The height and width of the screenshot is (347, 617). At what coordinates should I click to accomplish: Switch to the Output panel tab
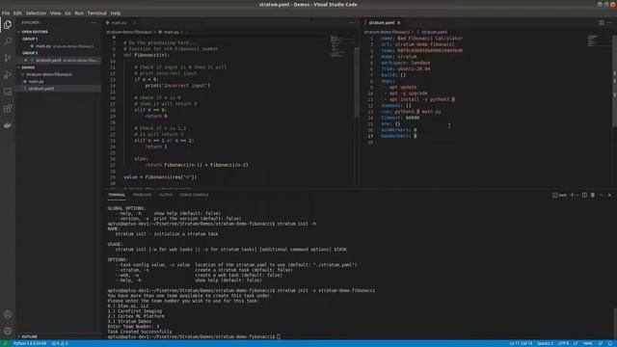point(166,195)
